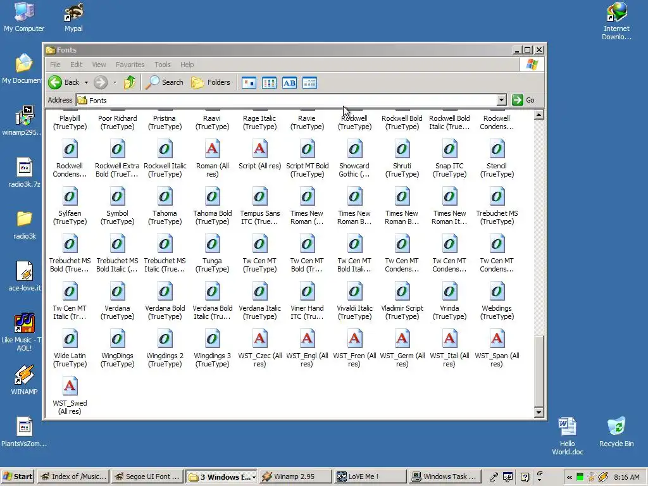This screenshot has height=486, width=648.
Task: Select the Wide Latin font icon
Action: click(x=70, y=339)
